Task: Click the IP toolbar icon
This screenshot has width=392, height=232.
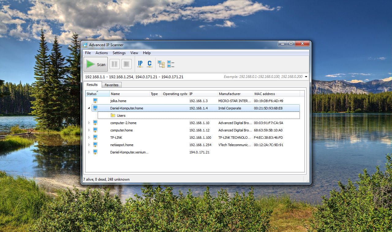Action: coord(140,64)
